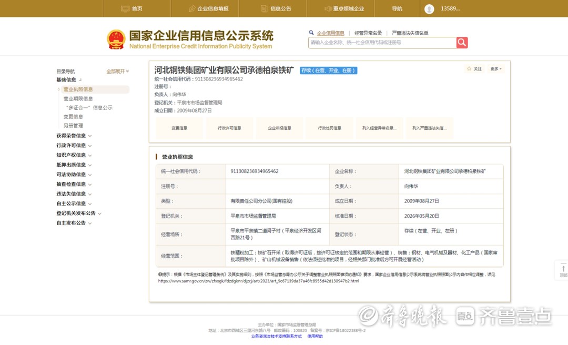Click the red search magnifier button
568x345 pixels.
pyautogui.click(x=462, y=43)
